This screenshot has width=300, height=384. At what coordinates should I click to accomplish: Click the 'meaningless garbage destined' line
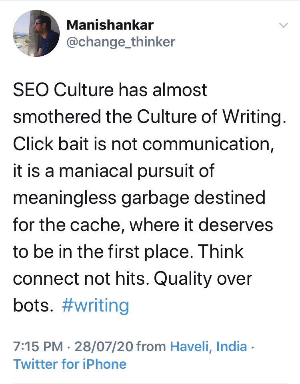click(x=139, y=198)
